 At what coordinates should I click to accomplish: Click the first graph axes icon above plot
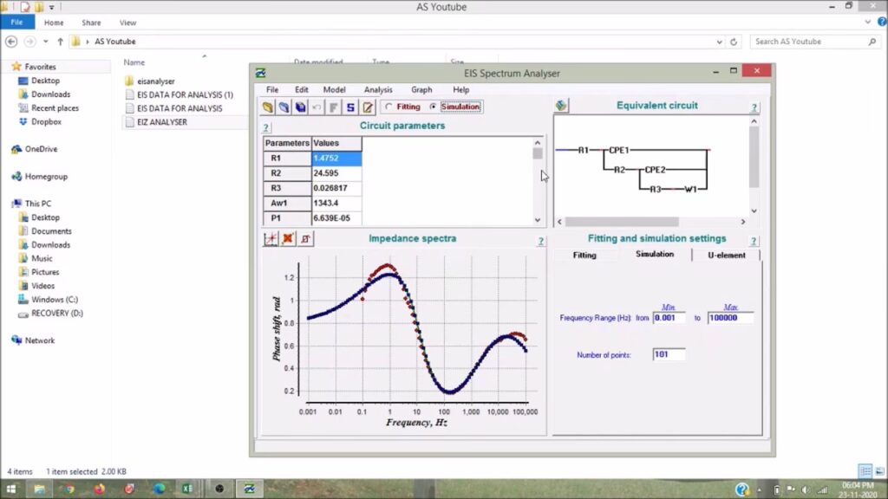[271, 238]
